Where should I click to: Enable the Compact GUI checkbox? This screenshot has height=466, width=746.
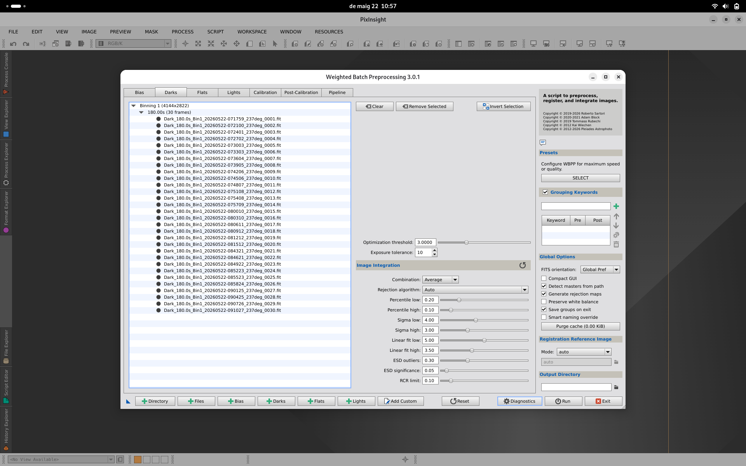[x=544, y=278]
